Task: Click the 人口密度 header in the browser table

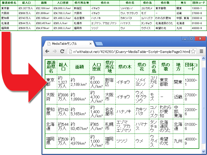Action: tap(97, 67)
